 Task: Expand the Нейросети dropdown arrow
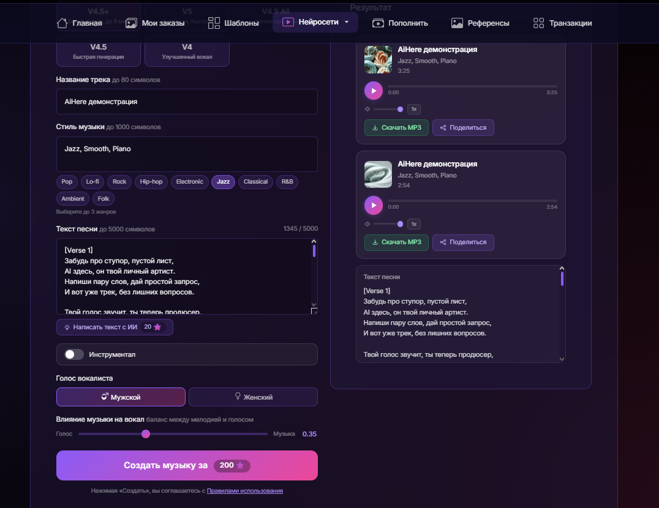coord(347,22)
